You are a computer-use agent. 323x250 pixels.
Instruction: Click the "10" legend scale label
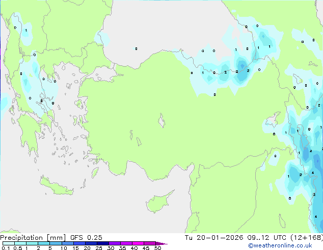(x=64, y=248)
